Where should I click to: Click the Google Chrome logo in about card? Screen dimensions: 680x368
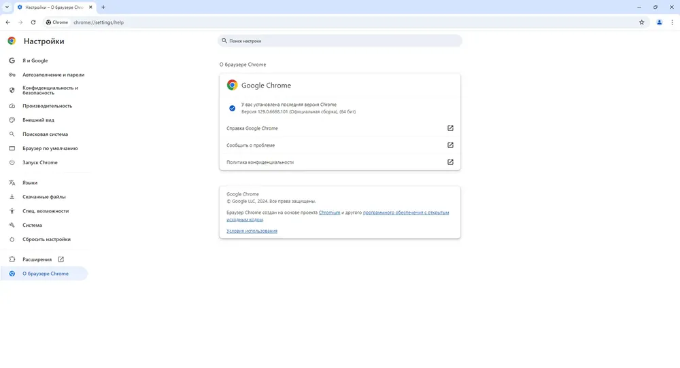click(x=232, y=85)
